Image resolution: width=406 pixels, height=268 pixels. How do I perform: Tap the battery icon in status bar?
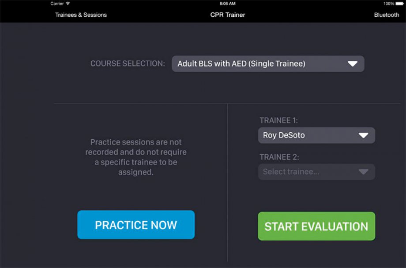coord(399,4)
